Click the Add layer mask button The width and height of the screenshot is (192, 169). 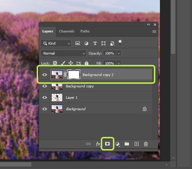coord(107,144)
